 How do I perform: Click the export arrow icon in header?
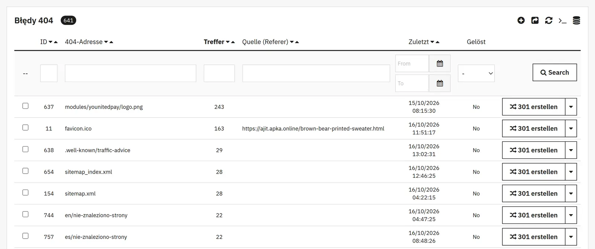coord(535,20)
